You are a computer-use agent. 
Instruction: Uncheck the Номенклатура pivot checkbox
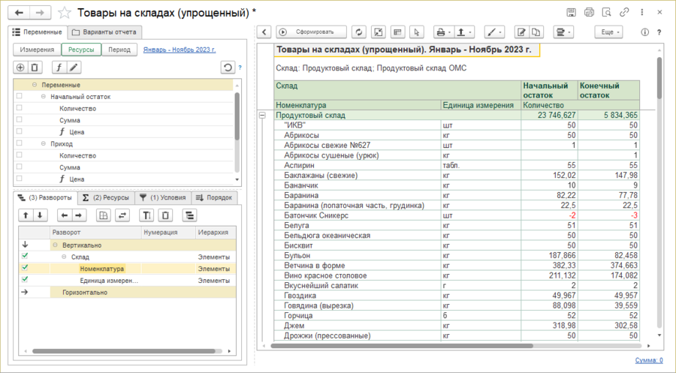[25, 268]
